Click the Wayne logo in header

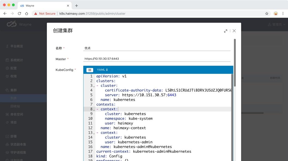coord(19,24)
